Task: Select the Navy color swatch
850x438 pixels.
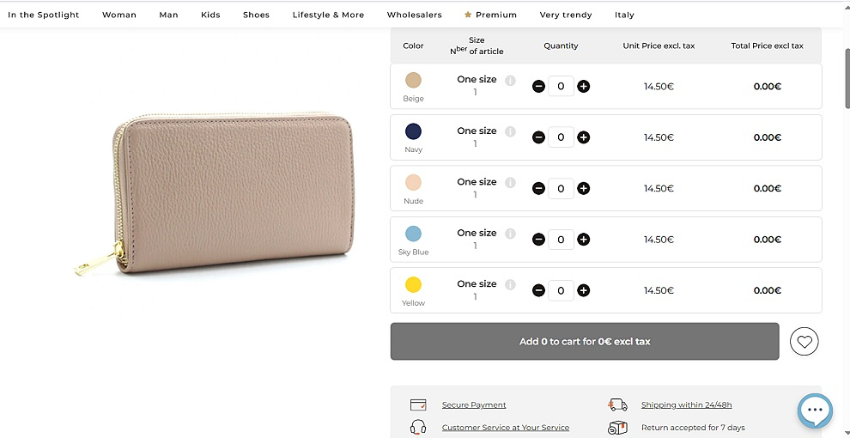Action: (413, 131)
